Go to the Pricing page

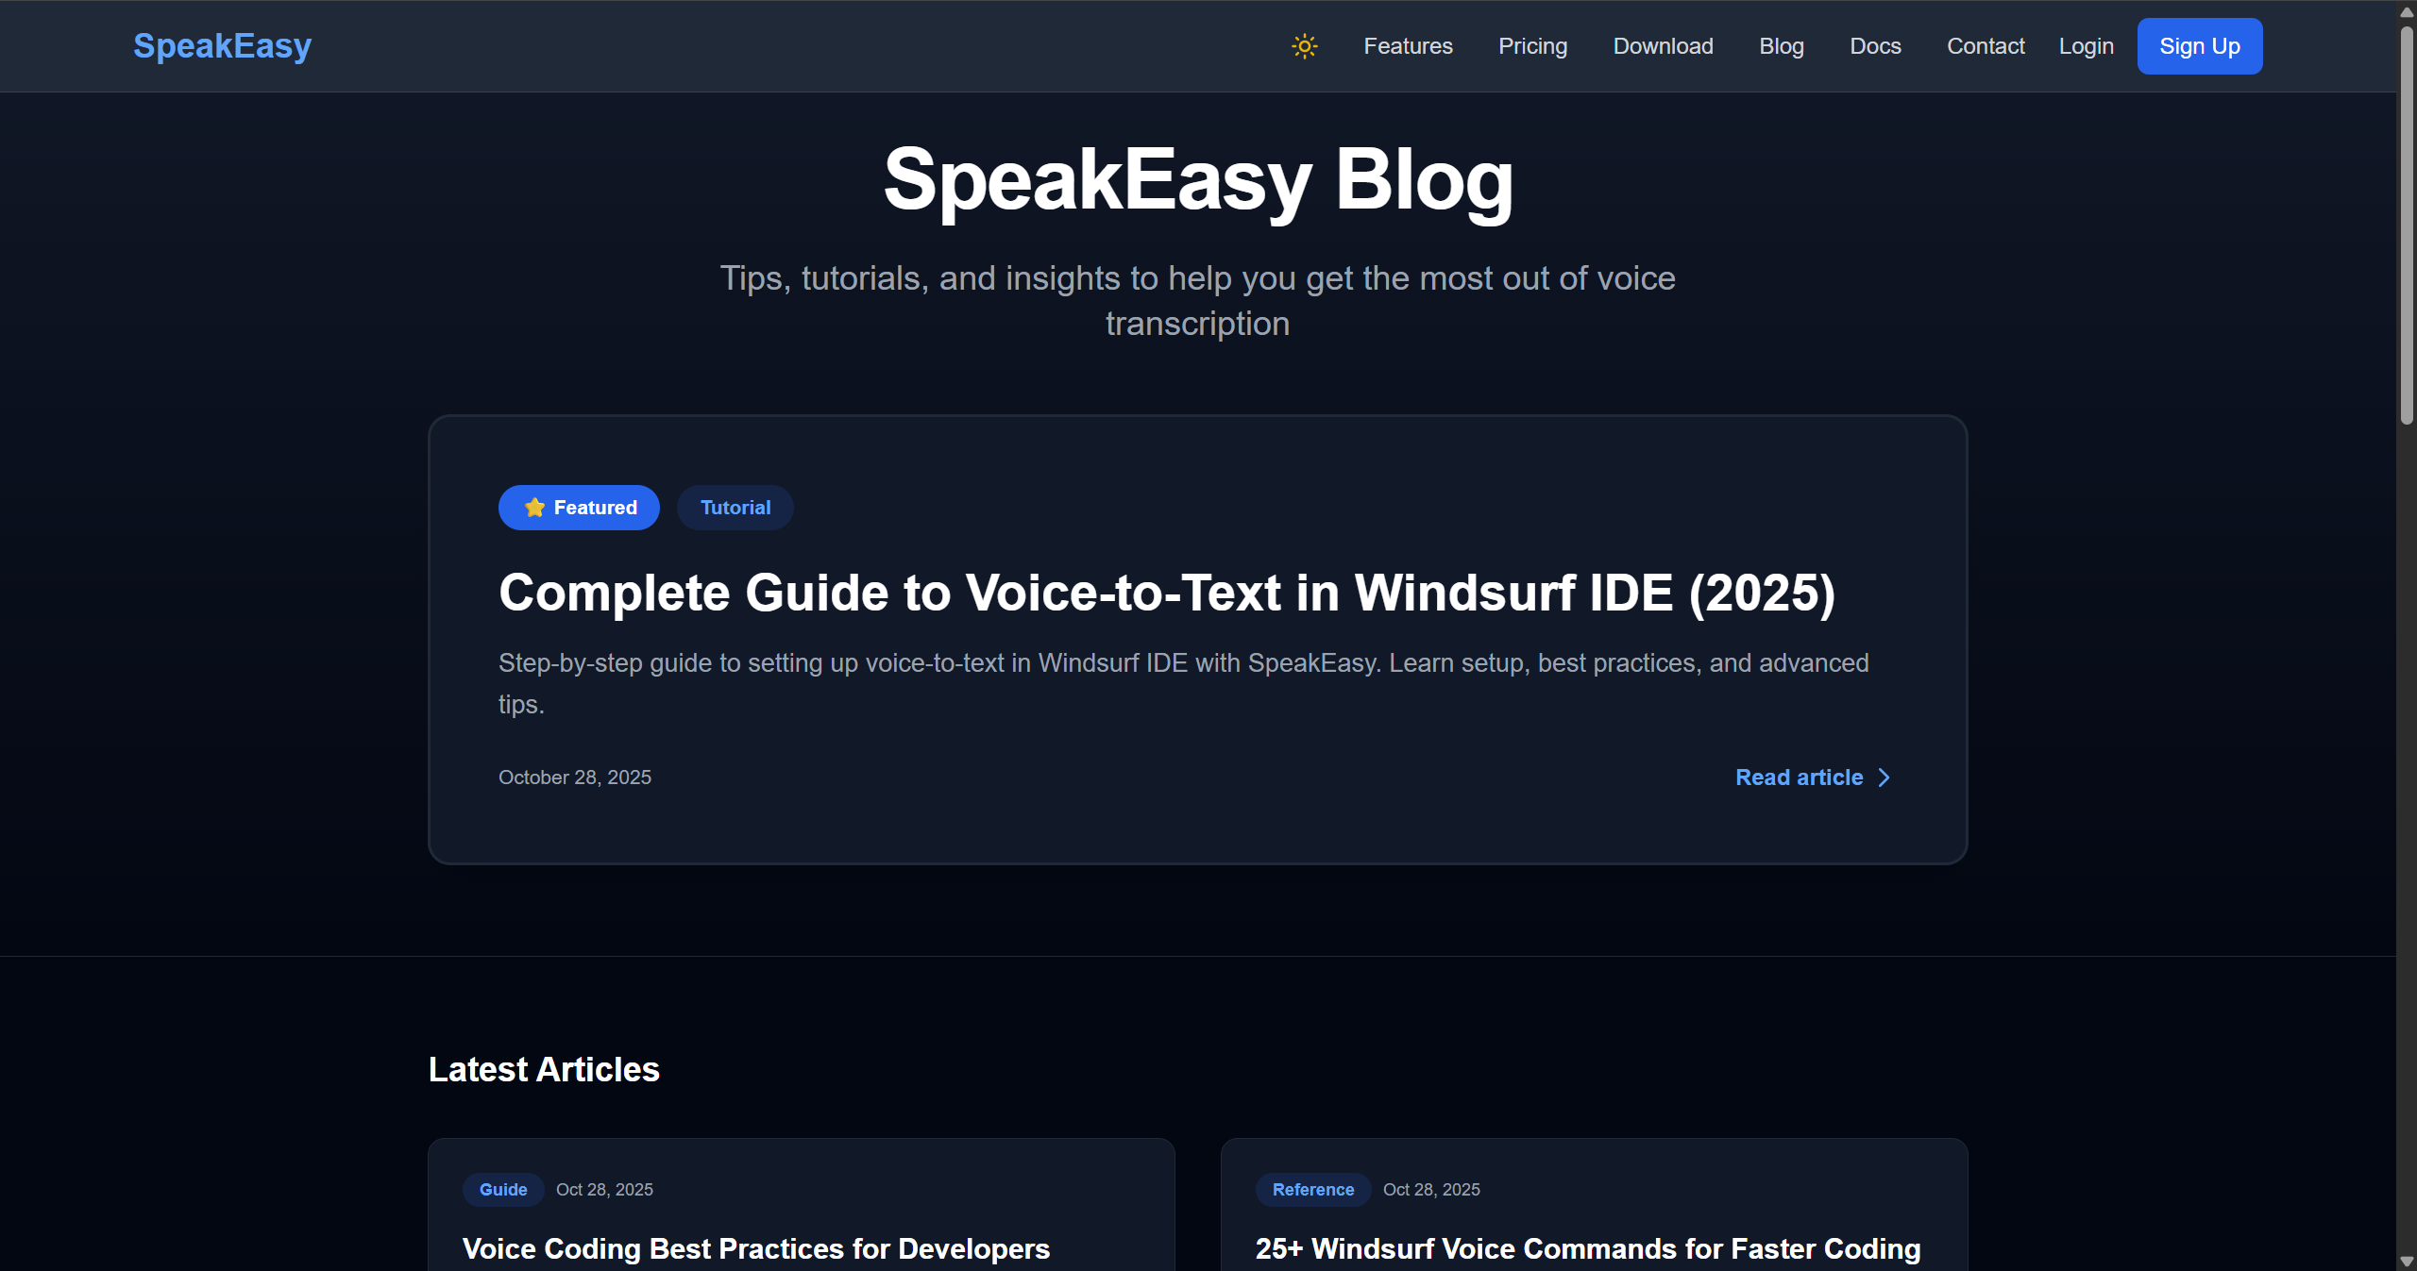[x=1531, y=46]
